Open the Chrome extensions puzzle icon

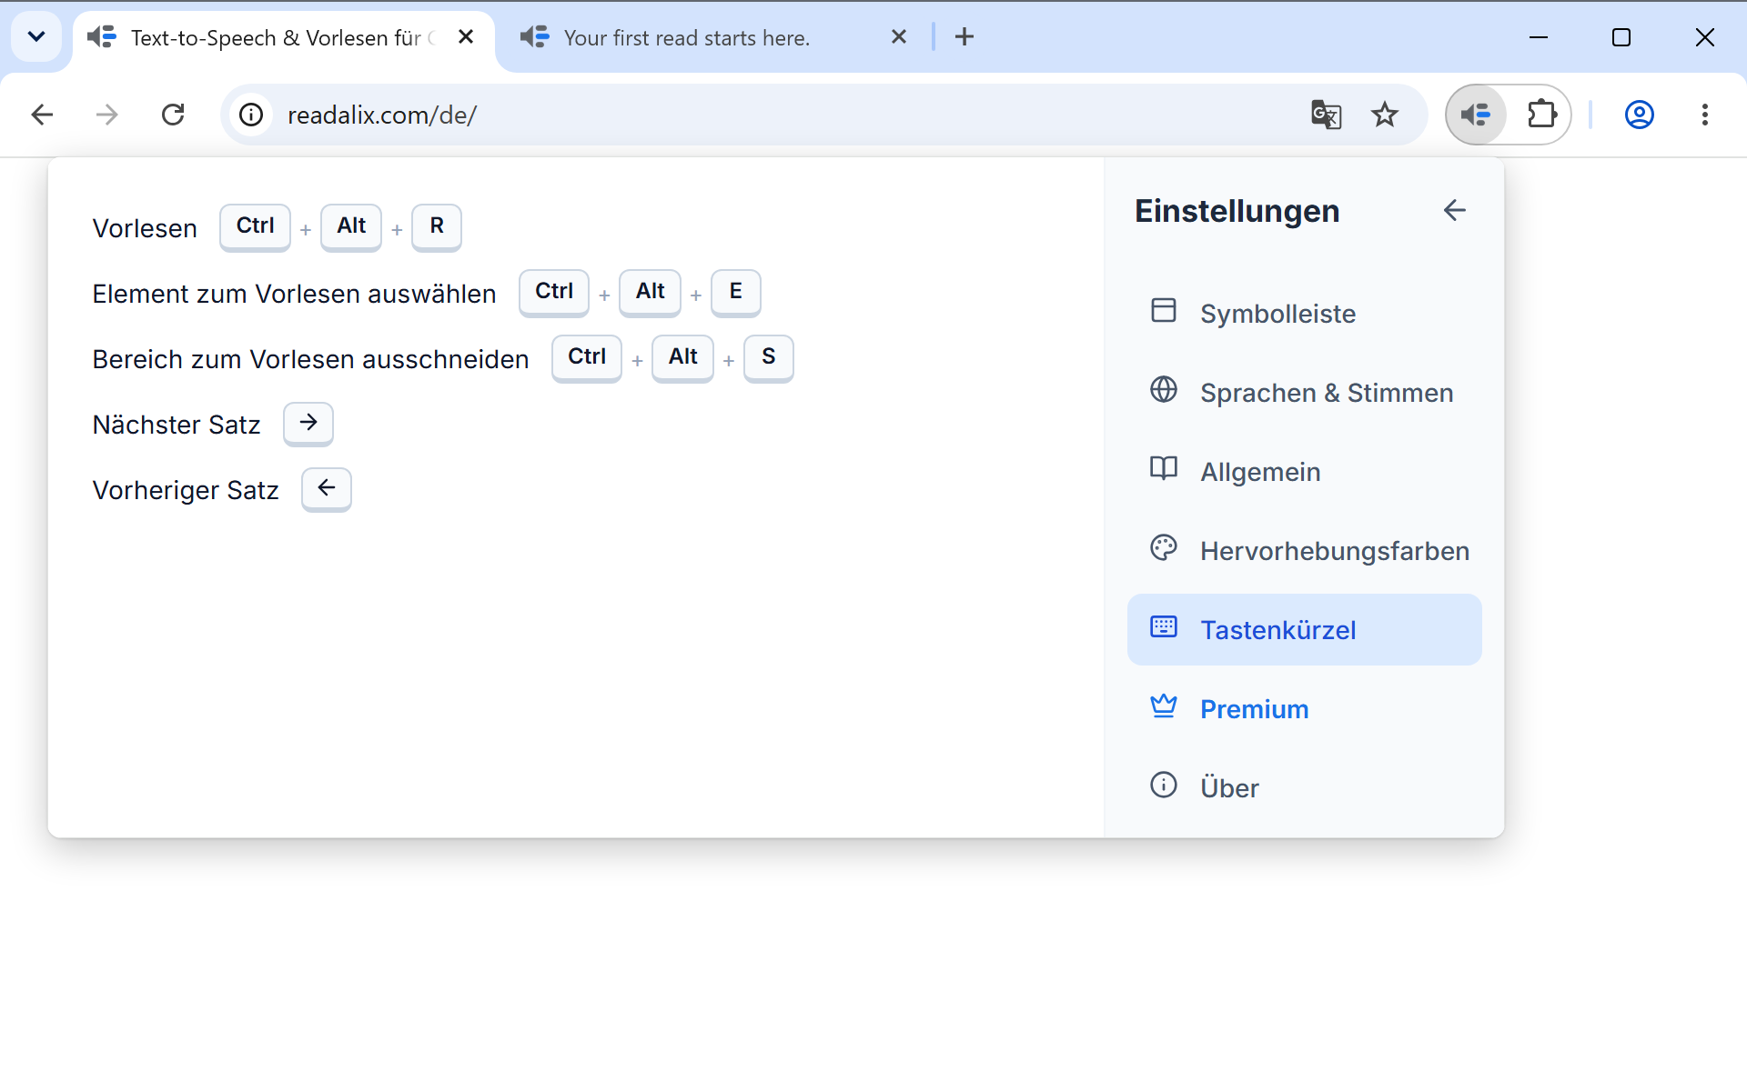click(1542, 115)
